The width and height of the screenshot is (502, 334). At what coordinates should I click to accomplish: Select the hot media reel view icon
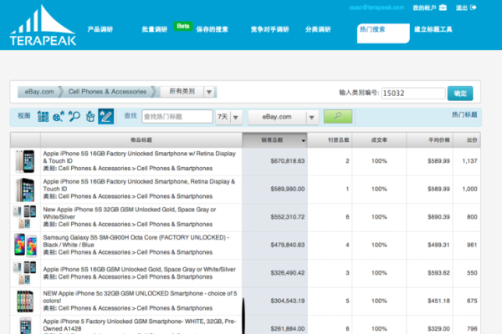[59, 116]
